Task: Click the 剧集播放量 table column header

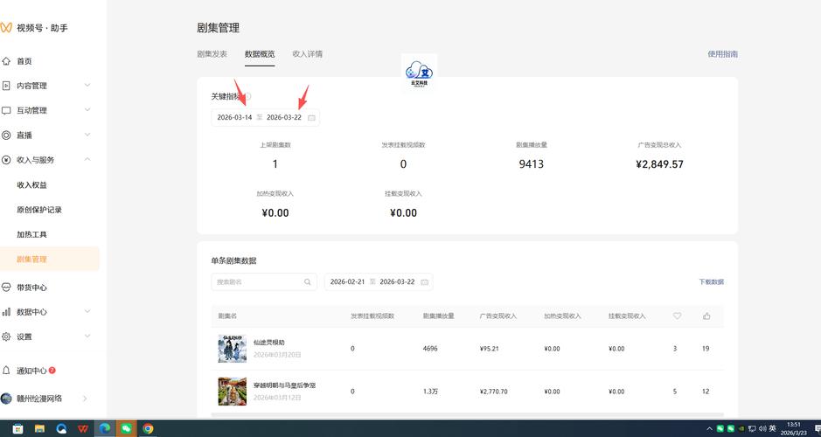Action: (x=438, y=316)
